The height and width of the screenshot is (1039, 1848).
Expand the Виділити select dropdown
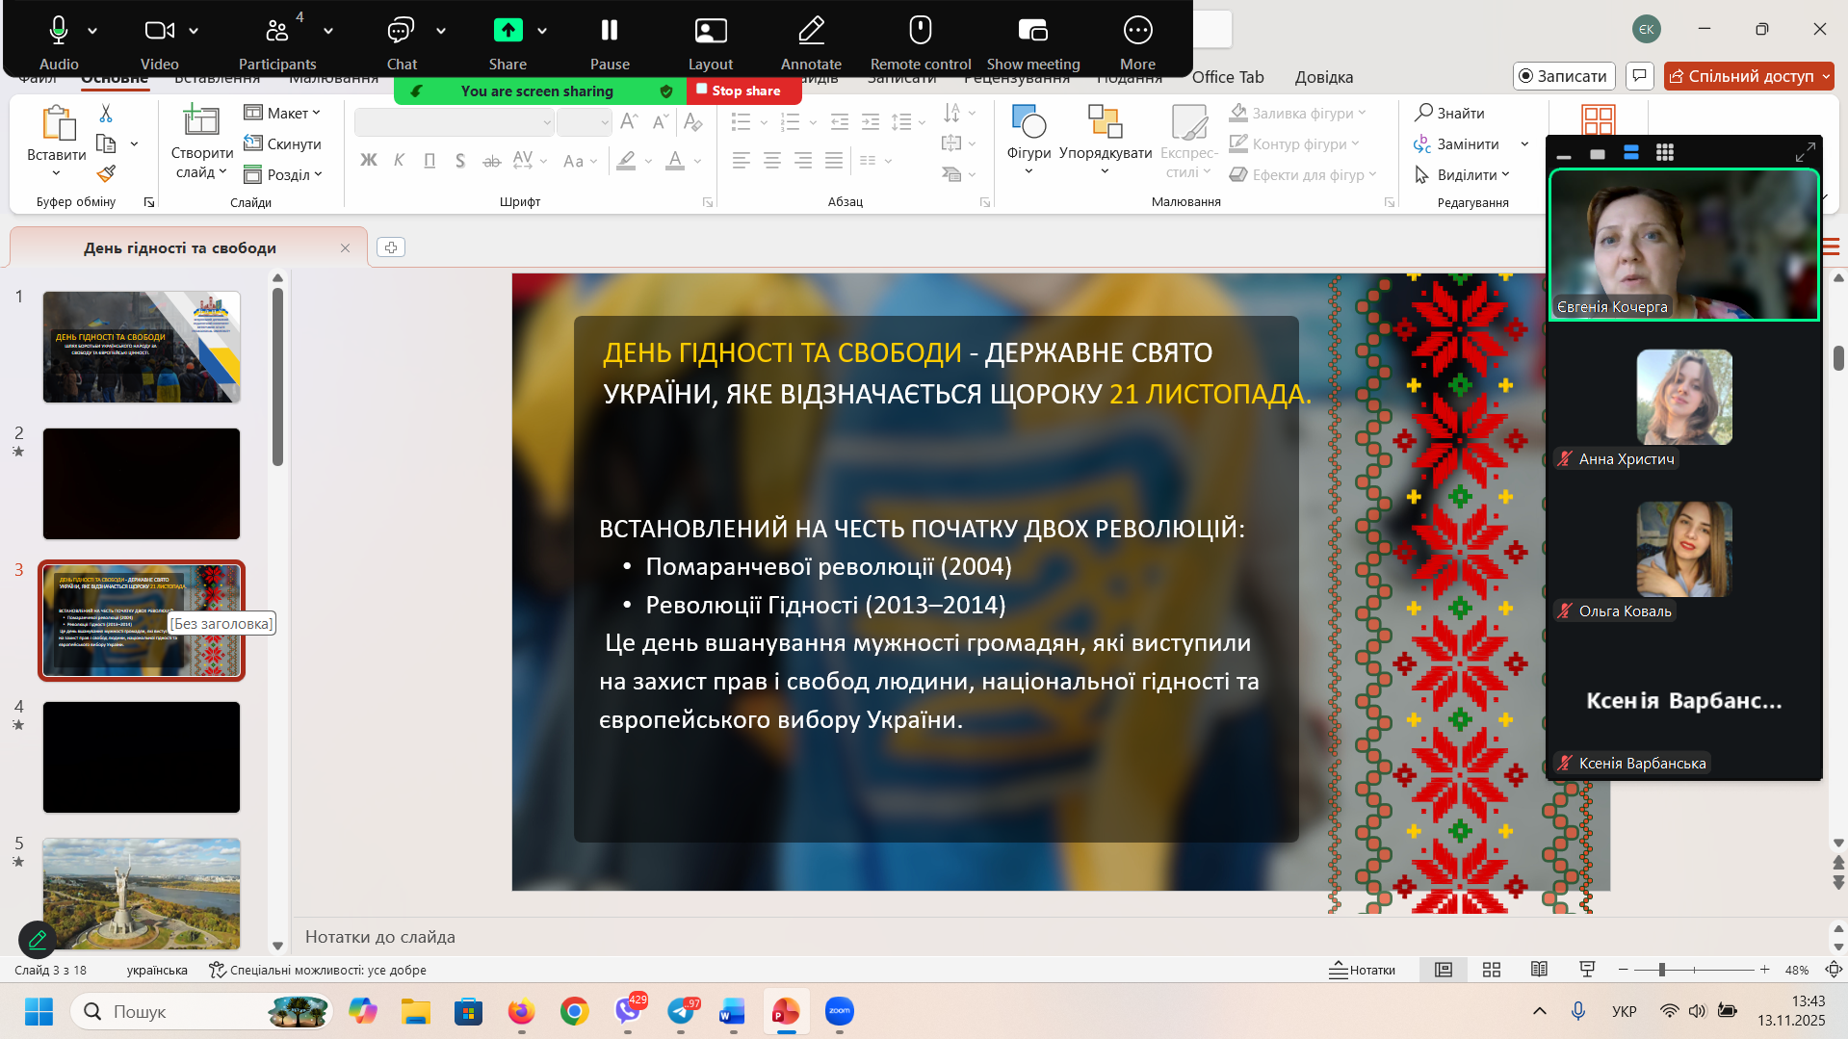[x=1462, y=175]
